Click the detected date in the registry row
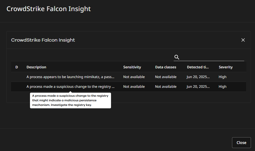 [198, 87]
